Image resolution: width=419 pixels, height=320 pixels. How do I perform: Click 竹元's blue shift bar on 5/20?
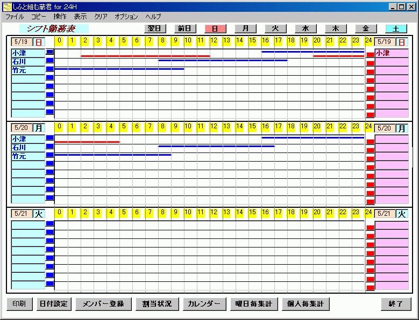click(113, 155)
